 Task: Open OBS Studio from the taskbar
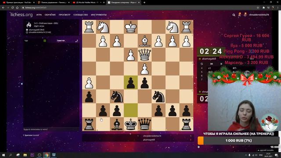(x=40, y=155)
